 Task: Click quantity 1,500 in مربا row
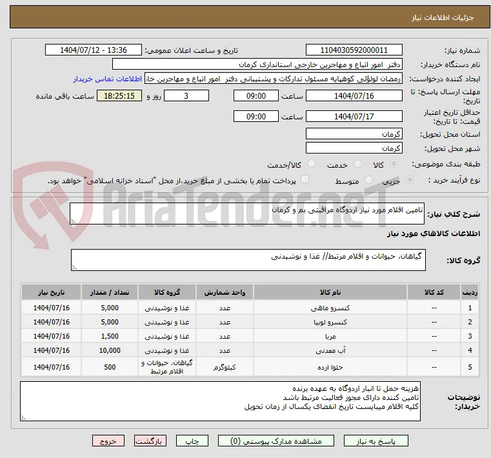tap(110, 336)
